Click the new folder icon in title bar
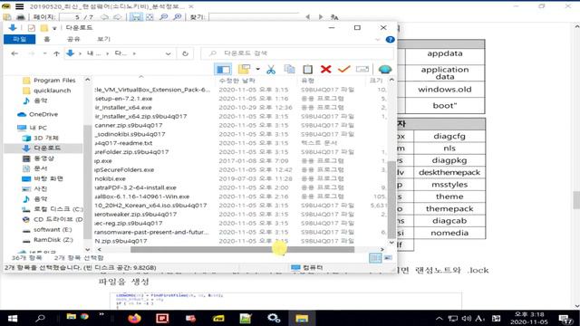This screenshot has width=580, height=326. click(x=44, y=28)
